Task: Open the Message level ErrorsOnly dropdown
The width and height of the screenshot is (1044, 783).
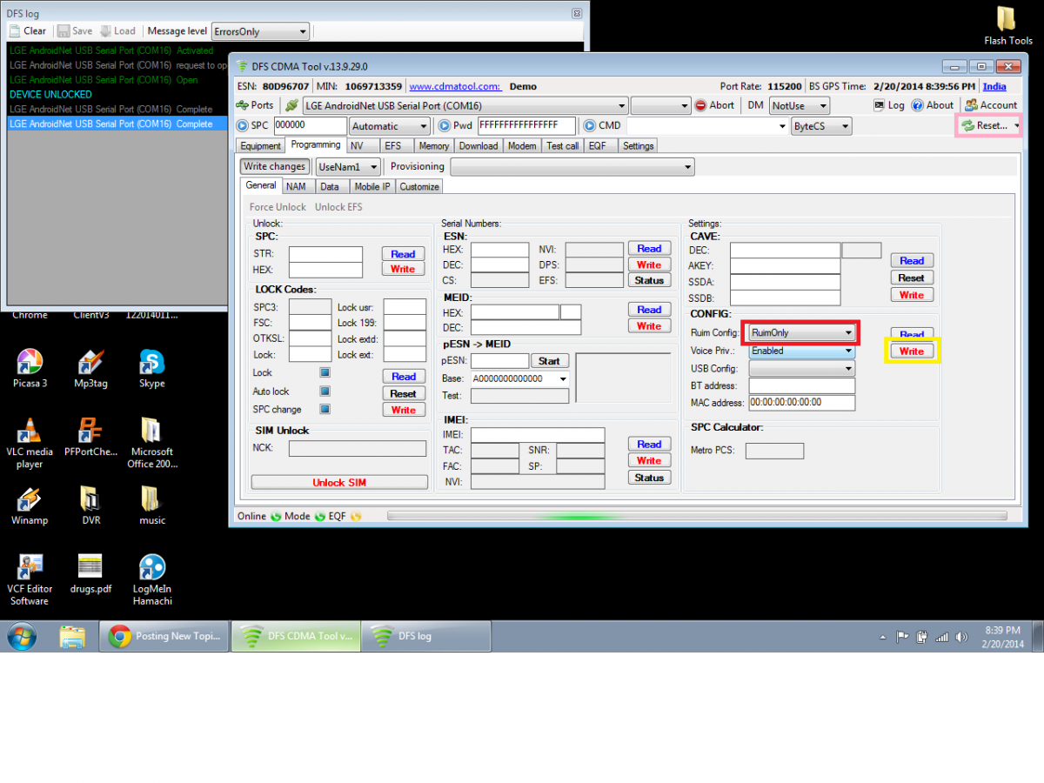Action: tap(303, 32)
